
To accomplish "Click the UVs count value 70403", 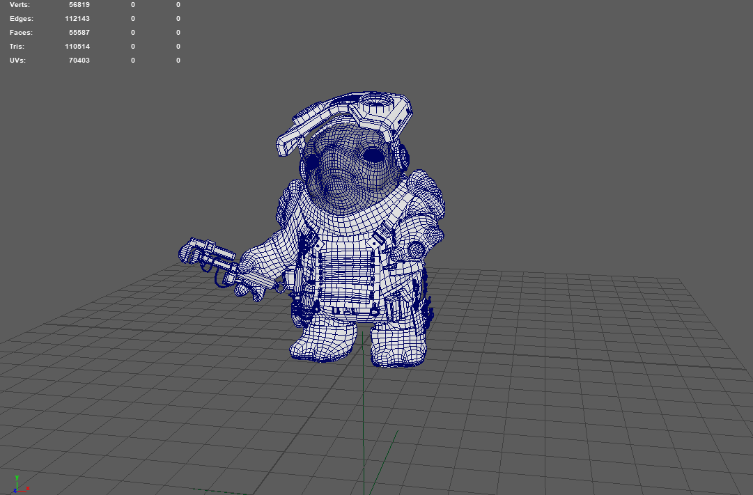I will pyautogui.click(x=79, y=61).
